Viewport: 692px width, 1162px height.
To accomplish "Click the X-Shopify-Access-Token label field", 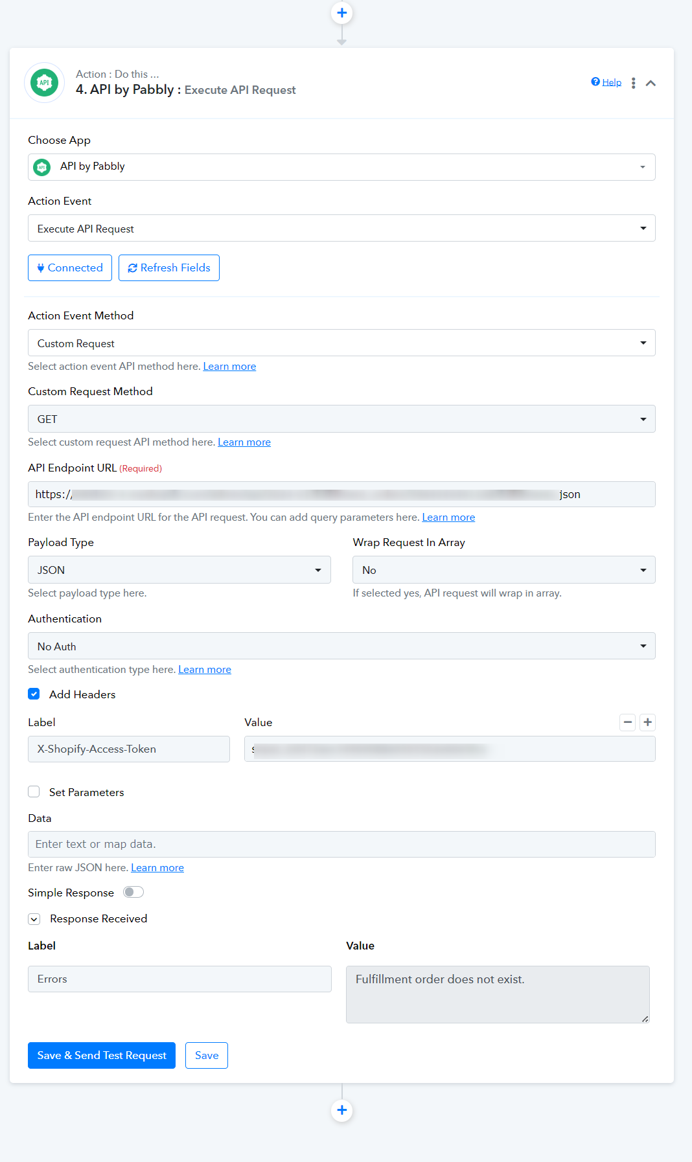I will pyautogui.click(x=129, y=749).
